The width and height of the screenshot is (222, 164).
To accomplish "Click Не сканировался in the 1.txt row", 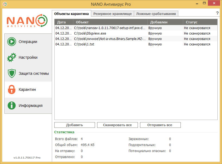I will tap(197, 44).
